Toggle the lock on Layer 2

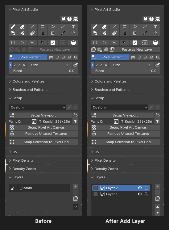(x=146, y=188)
